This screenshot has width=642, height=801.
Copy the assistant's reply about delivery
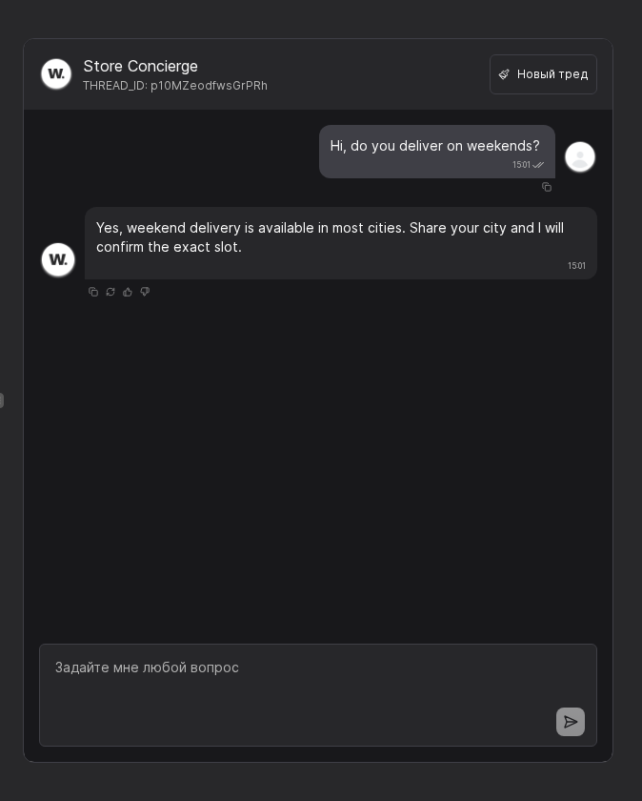pos(93,292)
